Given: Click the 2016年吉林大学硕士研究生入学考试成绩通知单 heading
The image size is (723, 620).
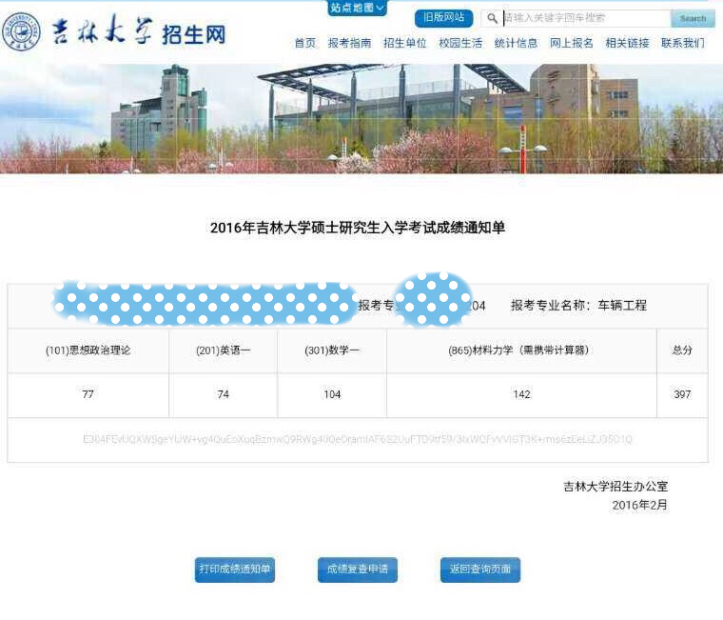Looking at the screenshot, I should (x=358, y=228).
